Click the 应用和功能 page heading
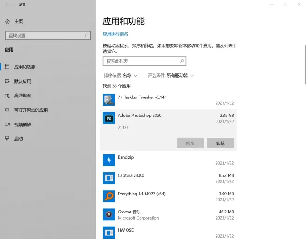Image resolution: width=306 pixels, height=239 pixels. (x=123, y=21)
